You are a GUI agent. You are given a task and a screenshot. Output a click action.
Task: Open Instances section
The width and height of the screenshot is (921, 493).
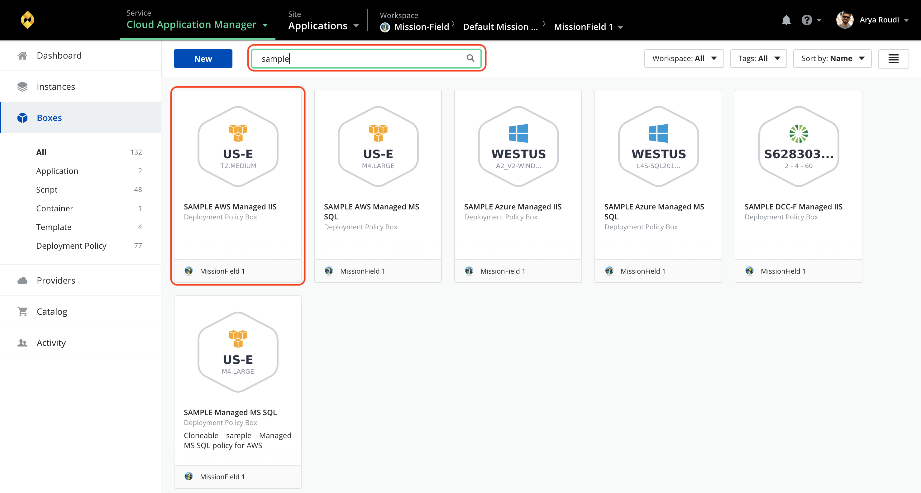[x=80, y=87]
